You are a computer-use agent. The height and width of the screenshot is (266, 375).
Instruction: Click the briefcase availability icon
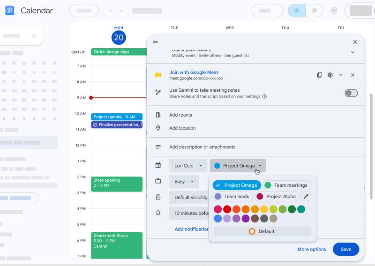[x=158, y=181]
